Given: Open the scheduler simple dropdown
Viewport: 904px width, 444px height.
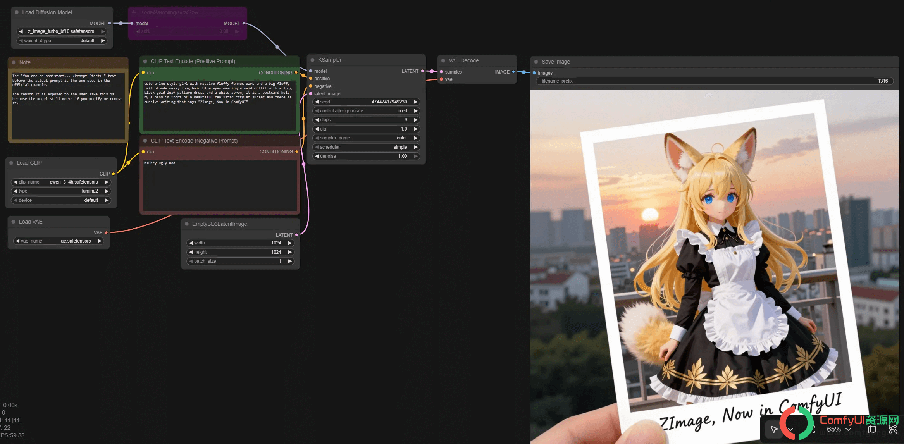Looking at the screenshot, I should (366, 147).
